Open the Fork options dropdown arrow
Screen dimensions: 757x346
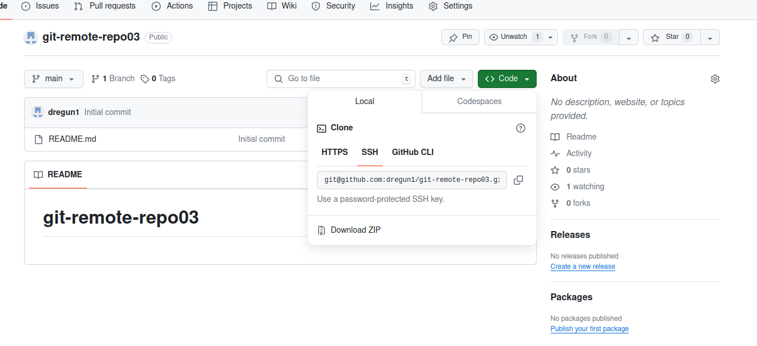click(629, 37)
